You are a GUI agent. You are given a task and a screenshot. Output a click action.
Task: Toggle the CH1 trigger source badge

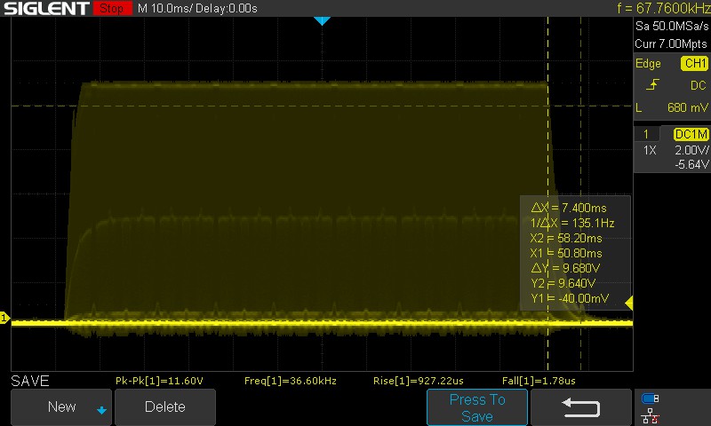695,63
